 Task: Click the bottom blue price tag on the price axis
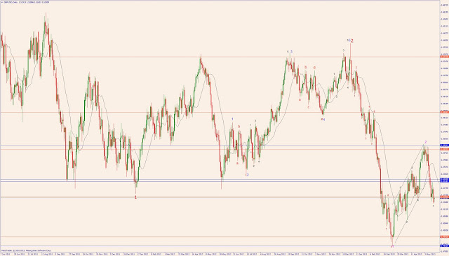pos(444,246)
